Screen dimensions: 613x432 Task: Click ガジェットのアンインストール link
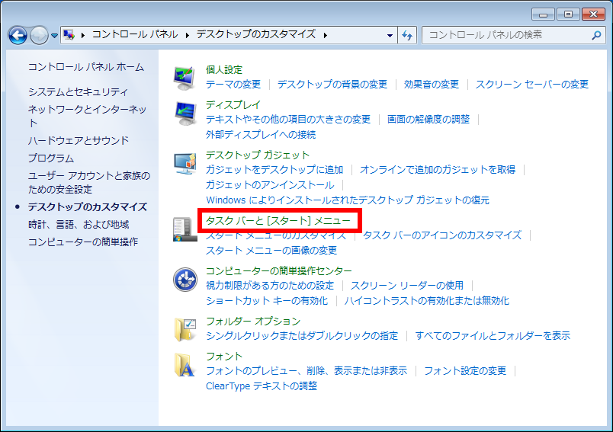tap(270, 185)
